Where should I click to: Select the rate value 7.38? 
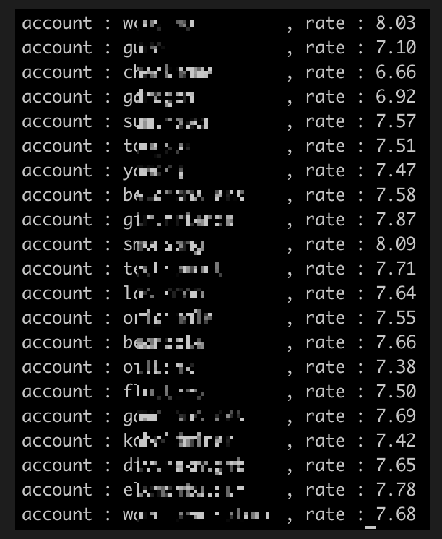[x=396, y=367]
